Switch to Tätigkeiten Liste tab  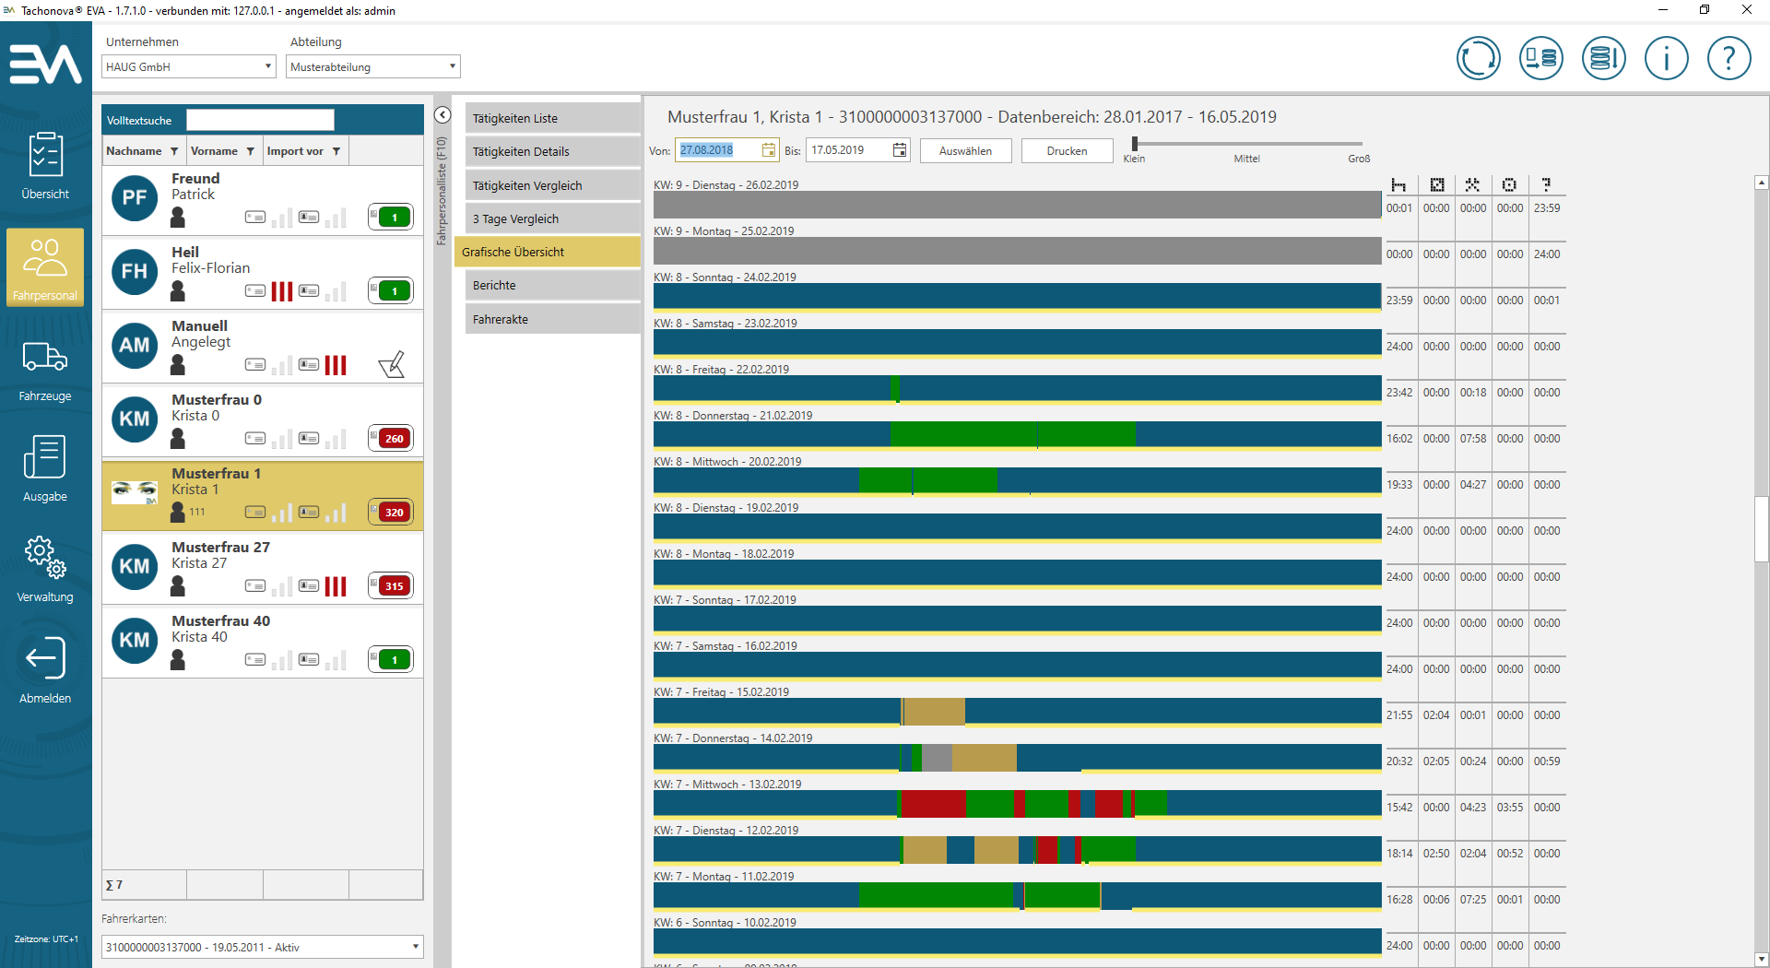[552, 118]
